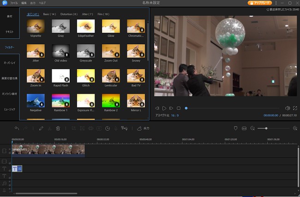Step back one frame in preview
Screen dimensions: 300x197
[x=157, y=108]
